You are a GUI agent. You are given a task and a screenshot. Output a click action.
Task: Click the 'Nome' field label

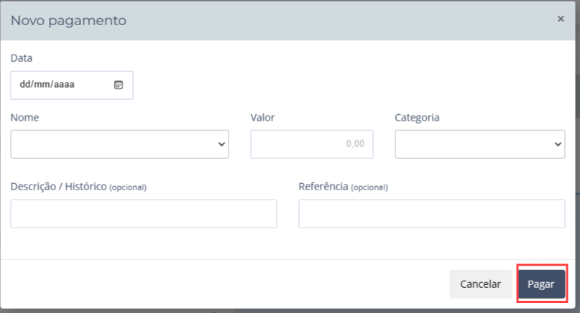pyautogui.click(x=25, y=117)
